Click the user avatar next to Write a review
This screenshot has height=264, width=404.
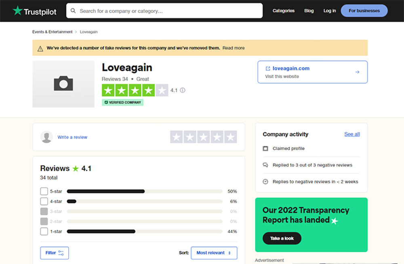coord(46,137)
